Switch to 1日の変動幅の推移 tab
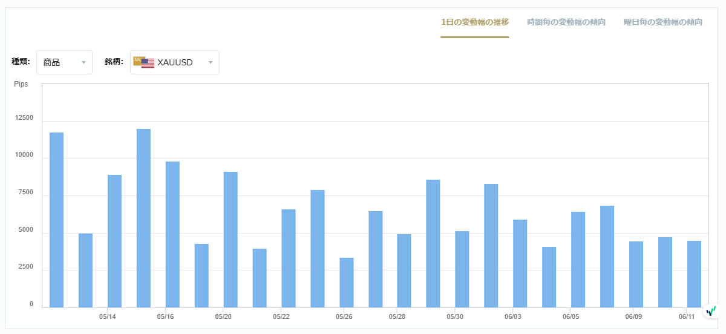This screenshot has height=334, width=726. 475,22
